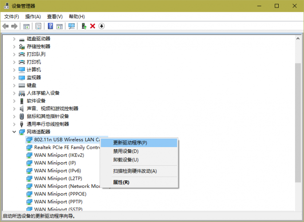Click the red X uninstall device icon
Image resolution: width=304 pixels, height=222 pixels.
[x=93, y=26]
